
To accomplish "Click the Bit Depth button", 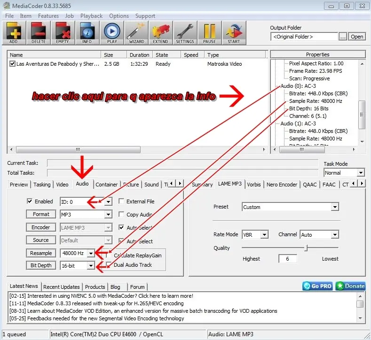I will coord(41,265).
